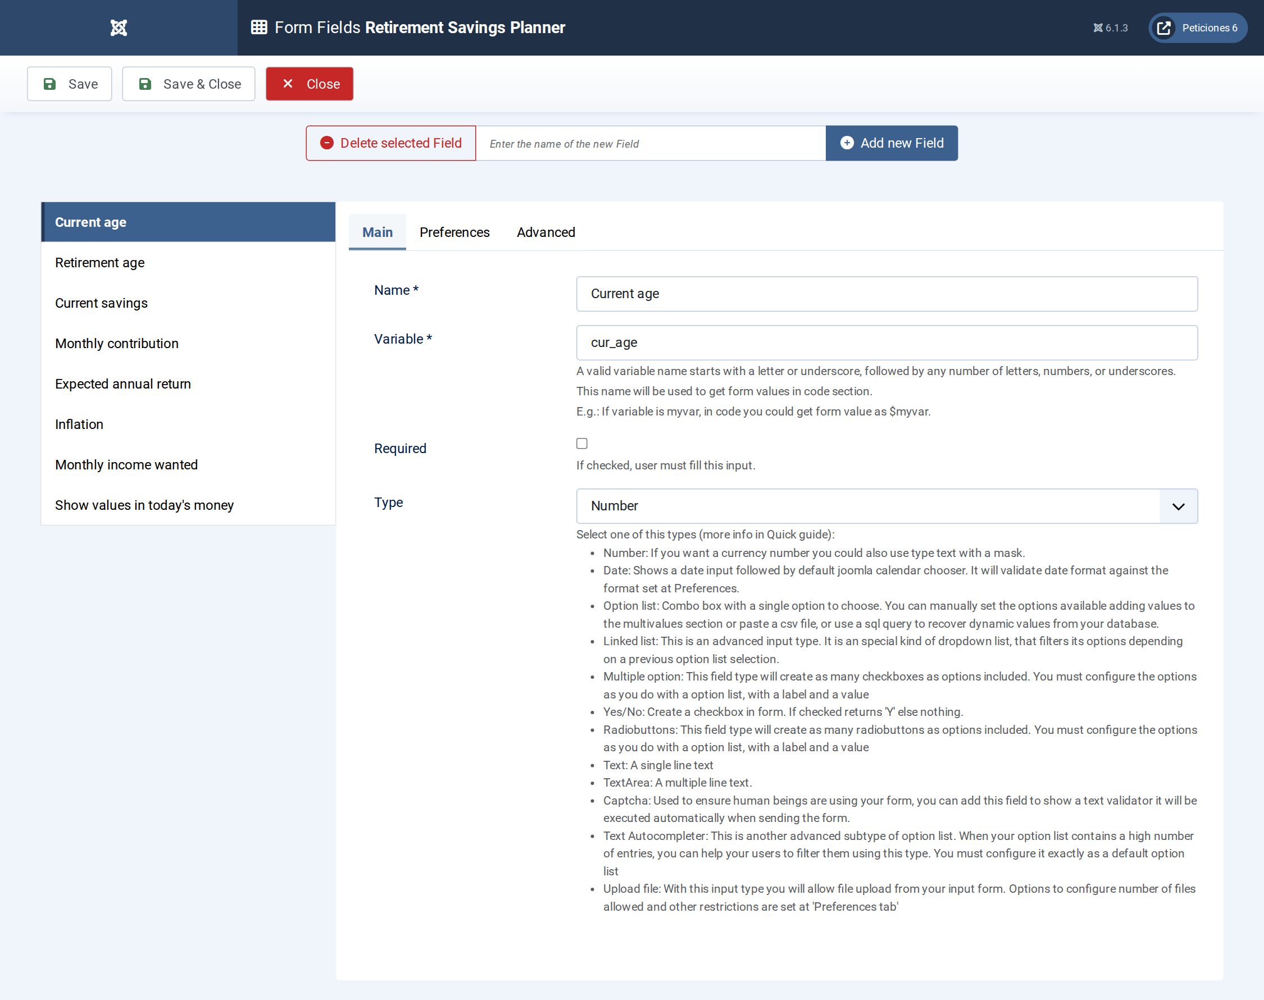This screenshot has height=1000, width=1264.
Task: Switch to the Main tab
Action: 377,232
